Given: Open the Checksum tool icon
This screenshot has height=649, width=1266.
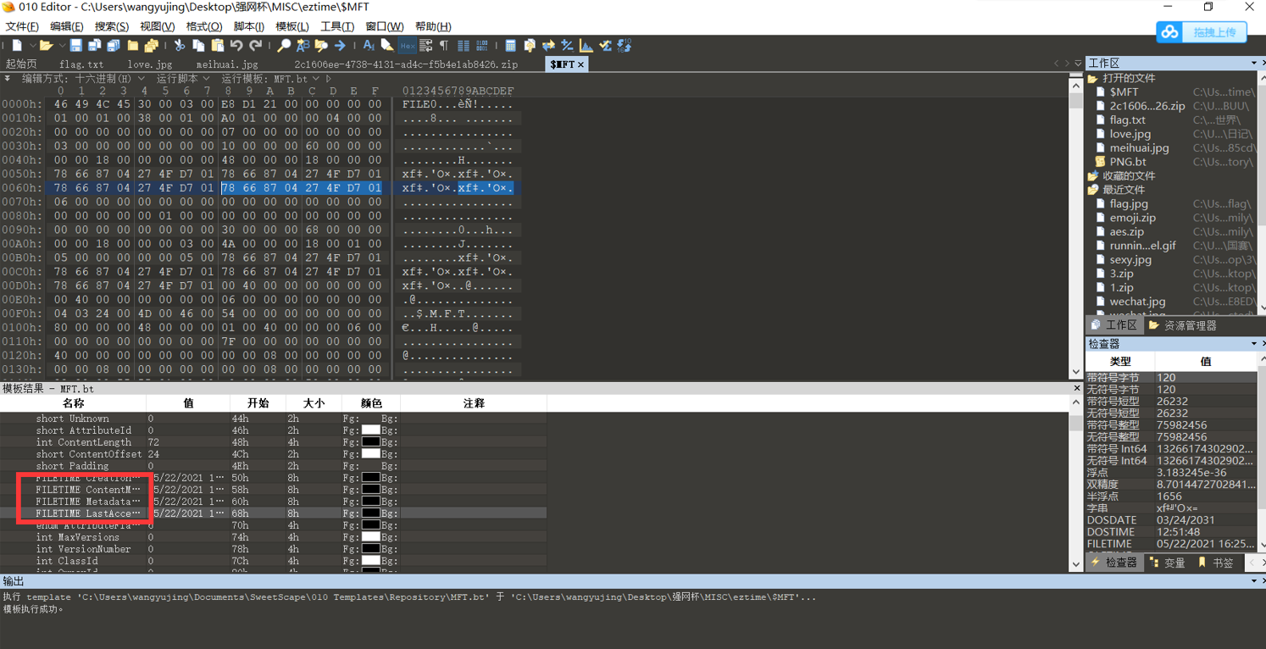Looking at the screenshot, I should point(605,46).
